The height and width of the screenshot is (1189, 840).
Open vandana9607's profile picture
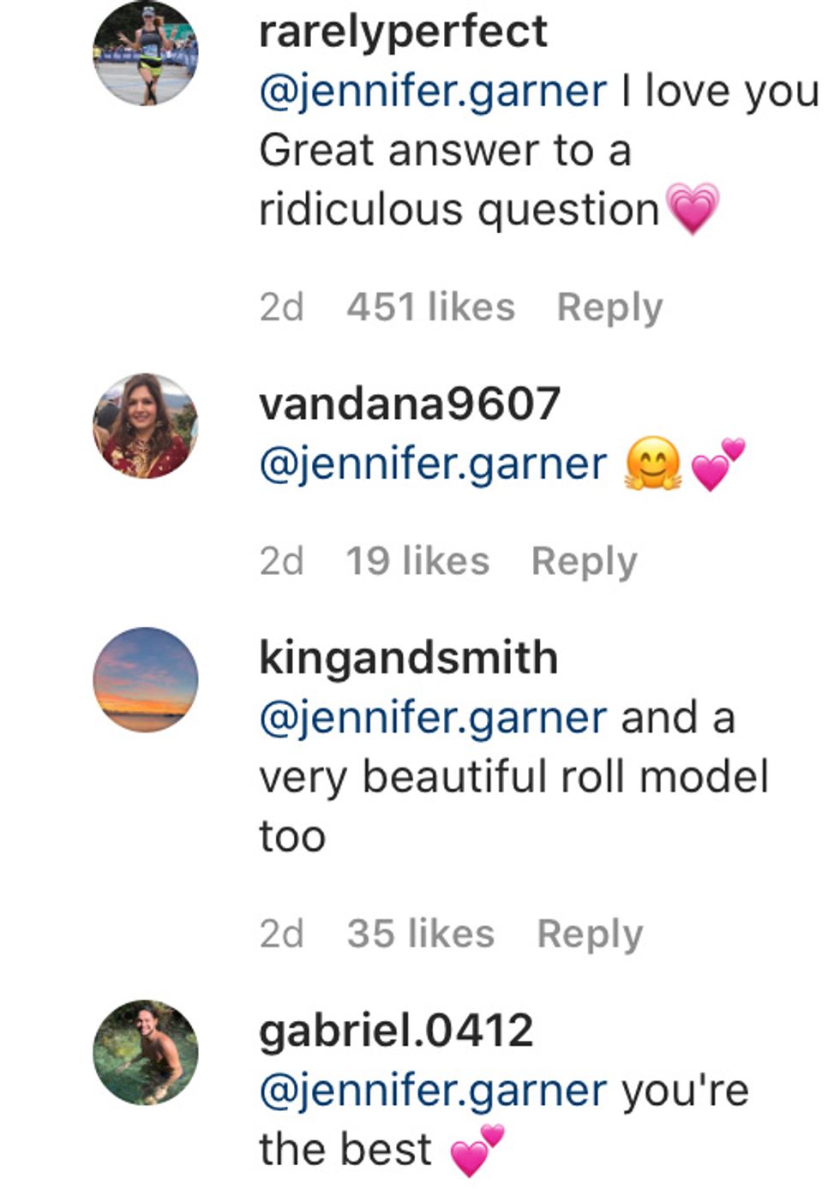145,426
